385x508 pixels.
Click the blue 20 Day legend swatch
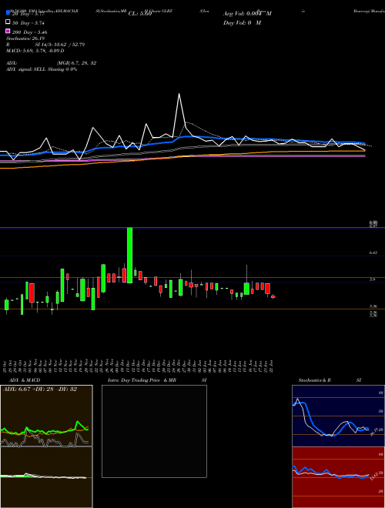(8, 13)
